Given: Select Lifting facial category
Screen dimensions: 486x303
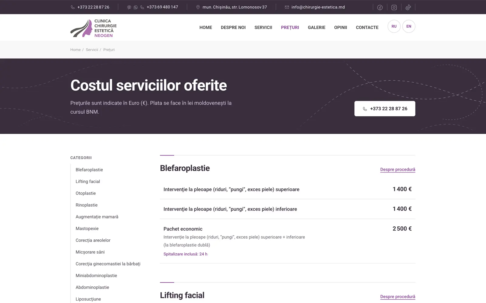Looking at the screenshot, I should coord(88,181).
